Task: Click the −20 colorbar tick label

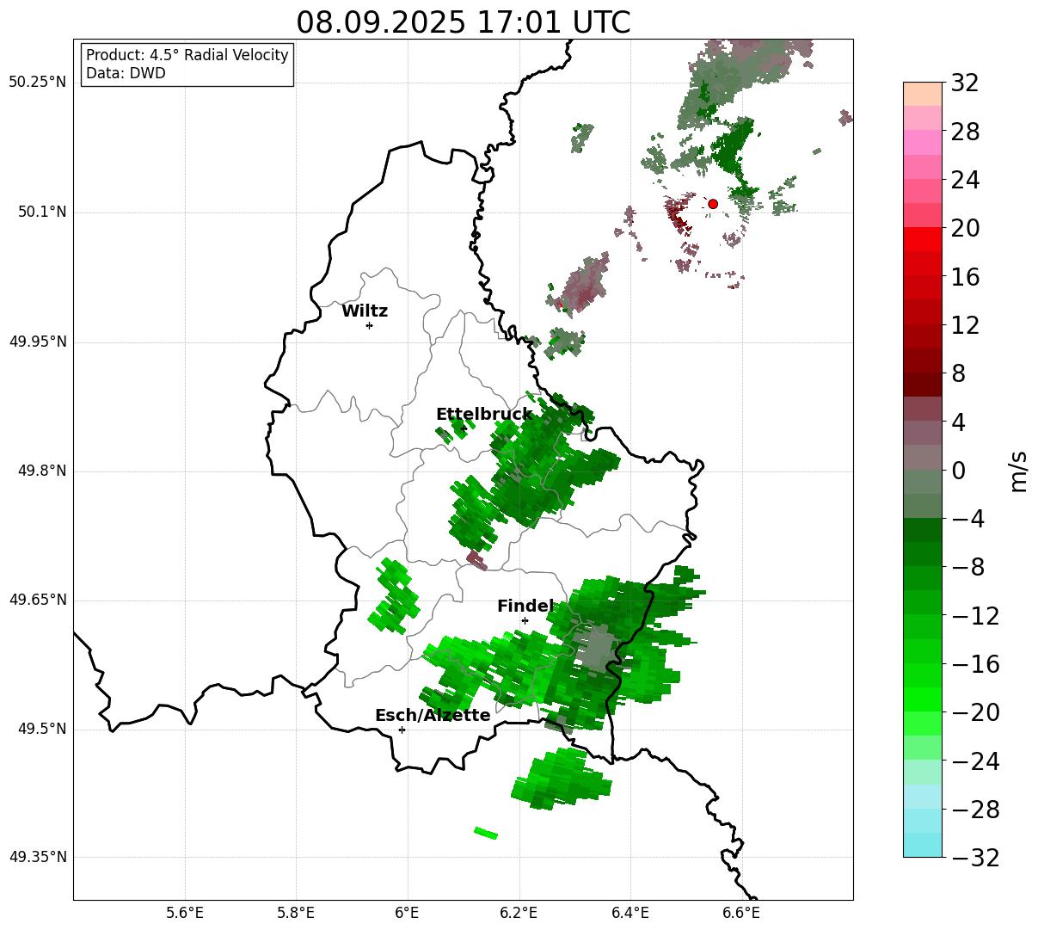Action: coord(975,712)
